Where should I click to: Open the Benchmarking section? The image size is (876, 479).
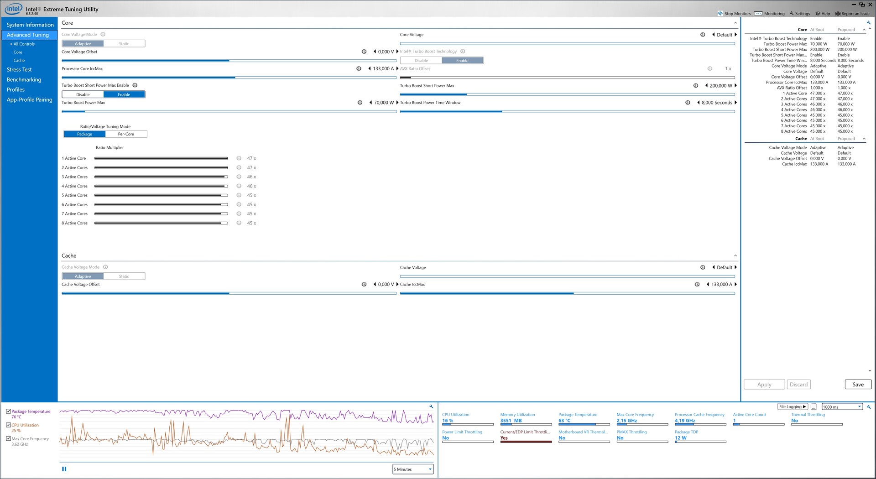pos(24,79)
